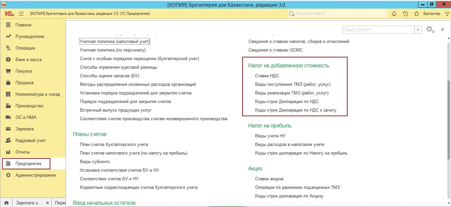Click the global search field
Viewport: 451px width, 207px height.
[x=337, y=14]
